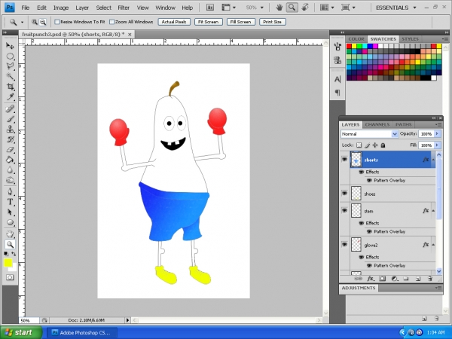Viewport: 452px width, 339px height.
Task: Delete layer with trash icon
Action: point(430,279)
